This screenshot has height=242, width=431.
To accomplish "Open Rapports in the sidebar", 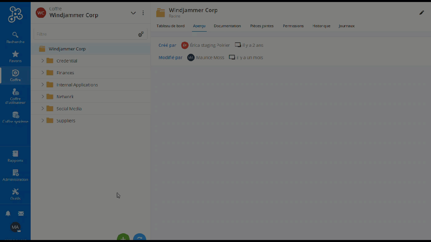I will pyautogui.click(x=15, y=156).
